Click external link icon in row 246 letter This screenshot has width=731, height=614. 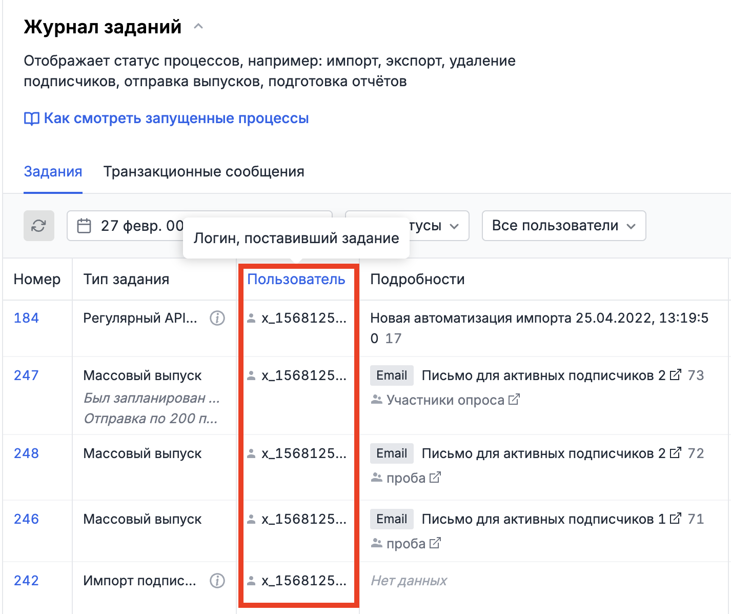point(676,519)
